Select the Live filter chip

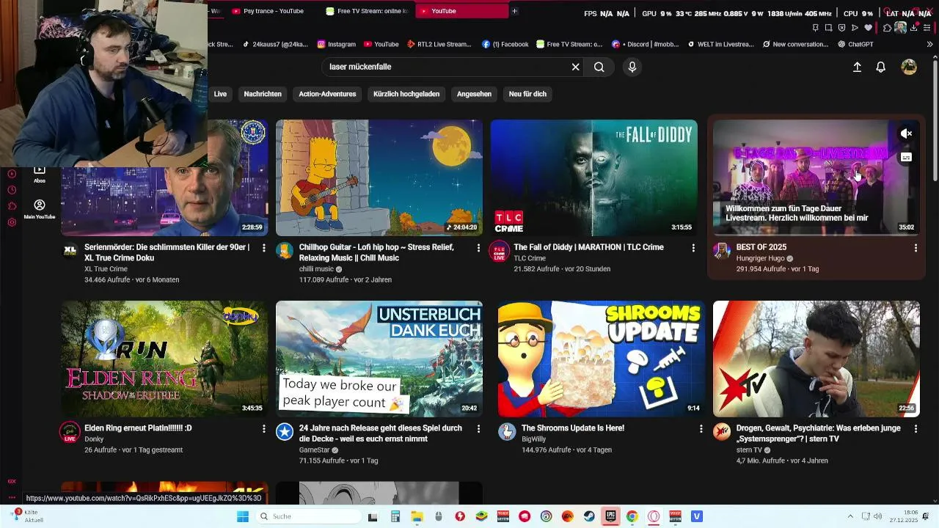point(220,94)
